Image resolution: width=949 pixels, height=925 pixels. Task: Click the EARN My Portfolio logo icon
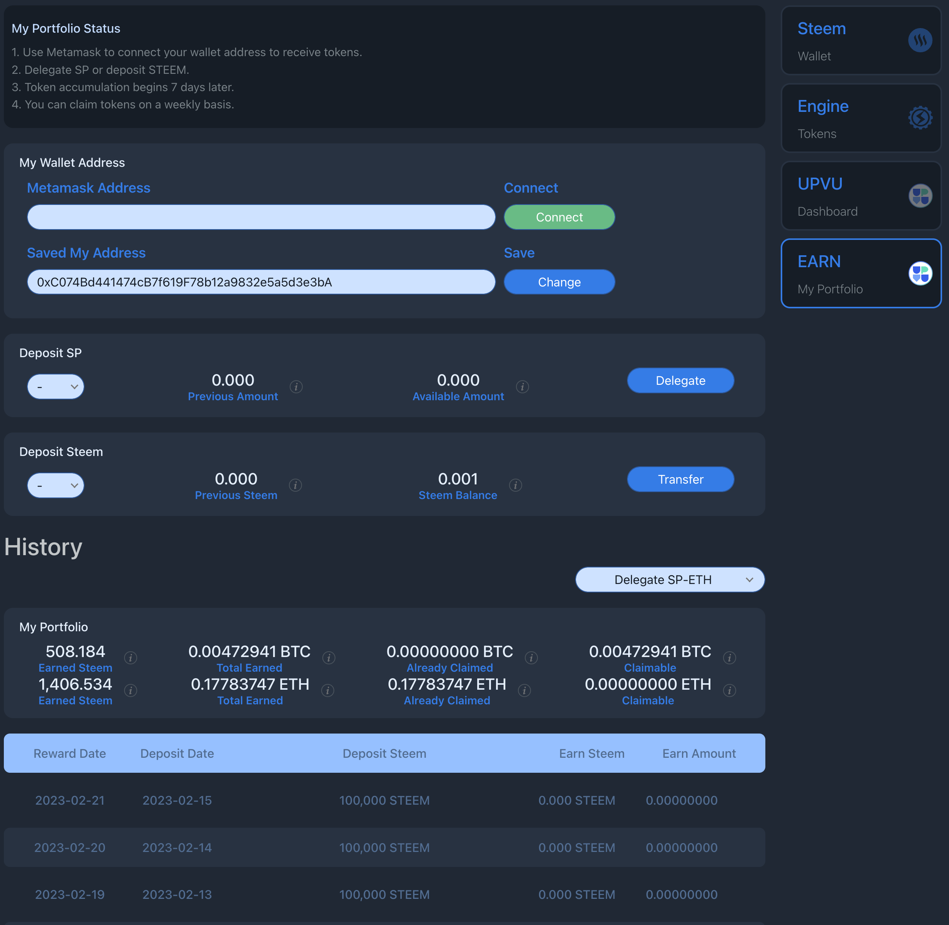click(920, 273)
